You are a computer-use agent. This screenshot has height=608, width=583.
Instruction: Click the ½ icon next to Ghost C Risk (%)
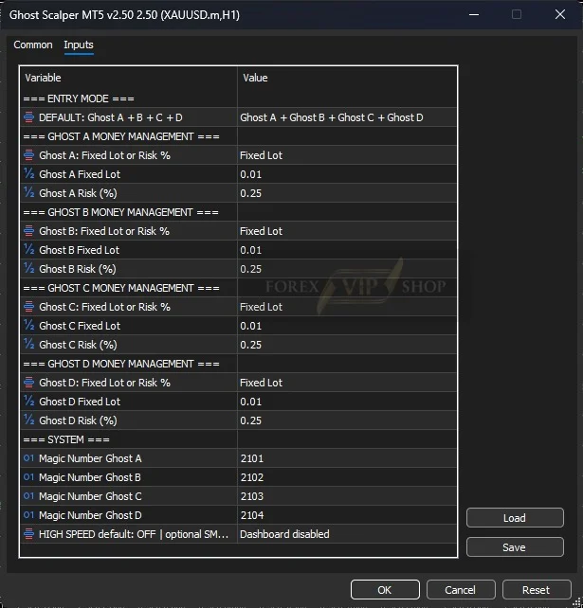[x=28, y=345]
